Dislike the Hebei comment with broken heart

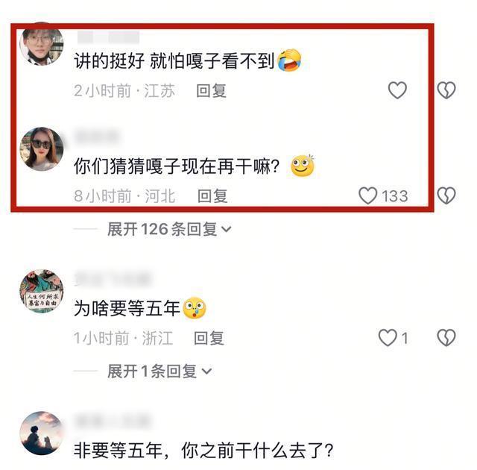point(446,195)
